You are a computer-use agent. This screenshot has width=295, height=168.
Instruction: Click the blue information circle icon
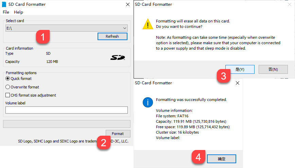coord(148,102)
